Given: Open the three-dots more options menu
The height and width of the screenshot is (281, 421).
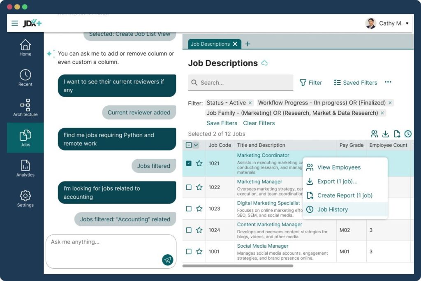Looking at the screenshot, I should click(388, 82).
